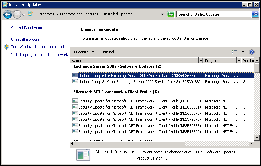
Task: Expand the Control Panel root breadcrumb arrow
Action: 36,14
